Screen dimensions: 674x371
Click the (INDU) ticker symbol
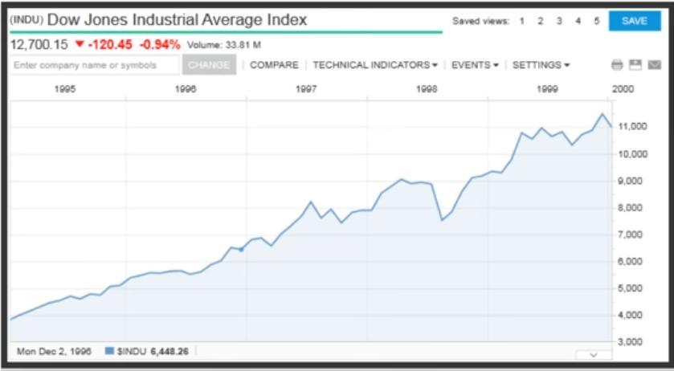(27, 21)
